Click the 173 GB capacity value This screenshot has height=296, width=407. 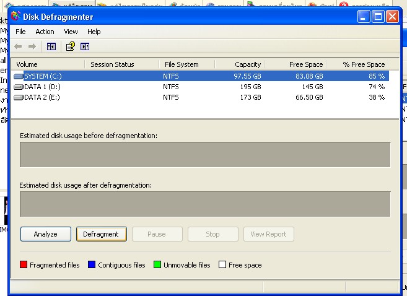click(x=250, y=98)
